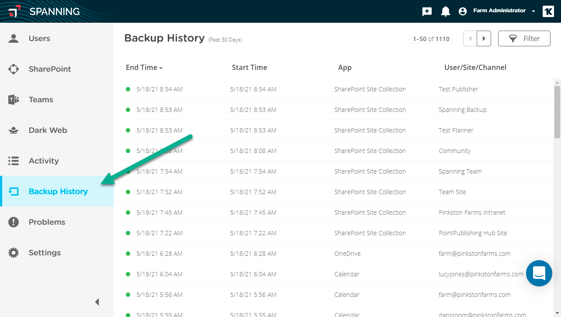
Task: Open the notifications bell
Action: [445, 11]
